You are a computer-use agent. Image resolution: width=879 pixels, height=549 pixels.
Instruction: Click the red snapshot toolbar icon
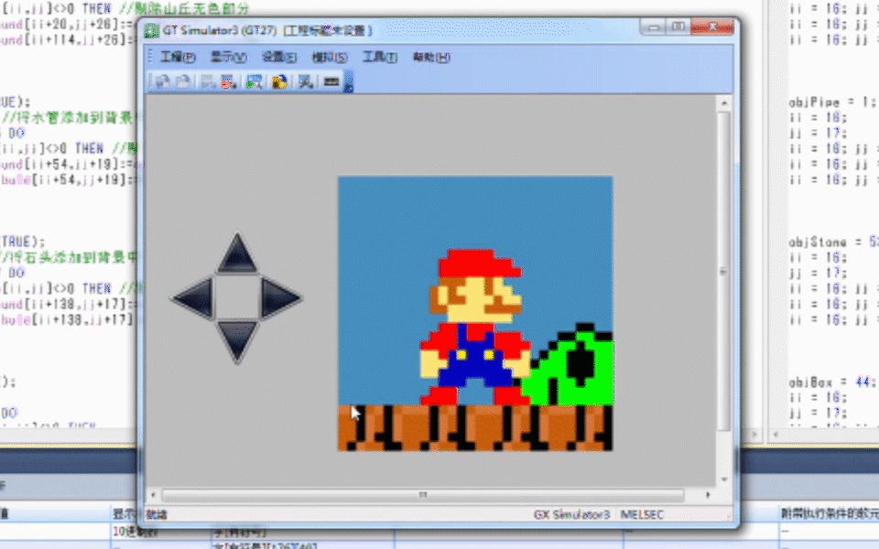click(x=228, y=81)
